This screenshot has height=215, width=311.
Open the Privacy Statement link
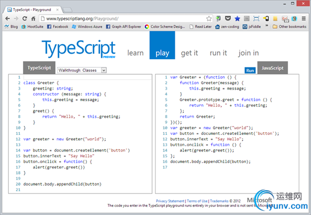coord(170,201)
